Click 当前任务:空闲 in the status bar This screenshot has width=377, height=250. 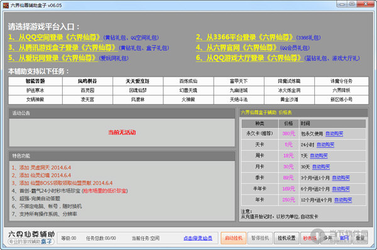coord(146,238)
